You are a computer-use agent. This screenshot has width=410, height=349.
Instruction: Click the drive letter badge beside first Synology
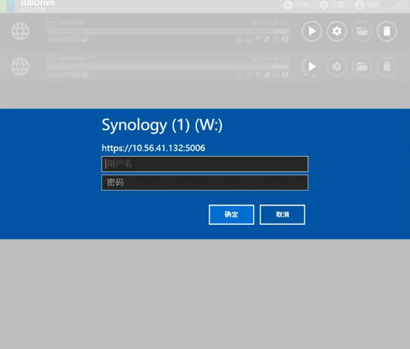pos(51,22)
